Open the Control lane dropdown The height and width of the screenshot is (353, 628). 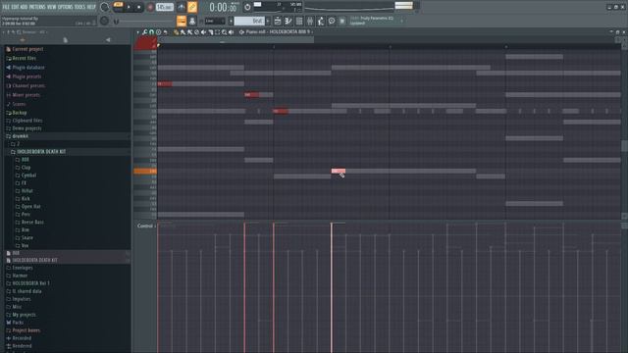pyautogui.click(x=146, y=226)
